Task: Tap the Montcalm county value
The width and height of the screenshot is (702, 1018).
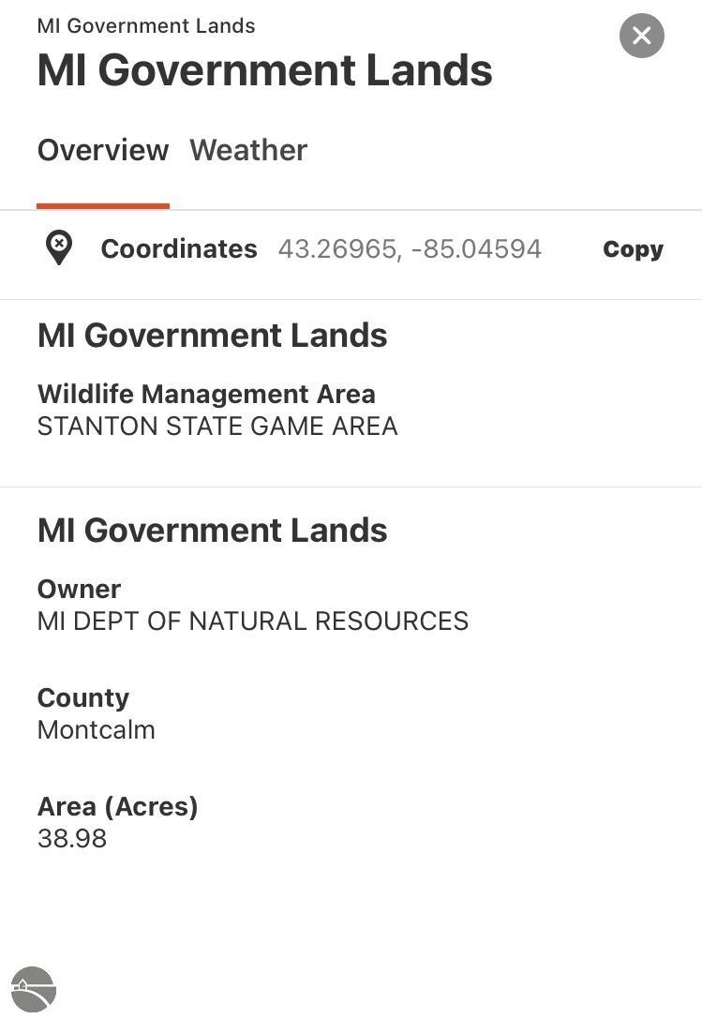Action: (97, 729)
